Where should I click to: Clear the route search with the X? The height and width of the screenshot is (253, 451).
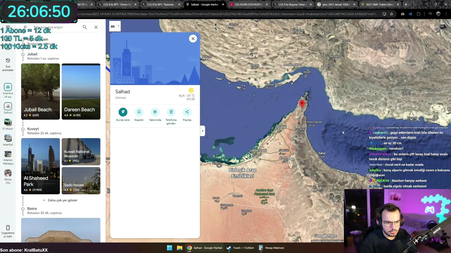(x=96, y=27)
